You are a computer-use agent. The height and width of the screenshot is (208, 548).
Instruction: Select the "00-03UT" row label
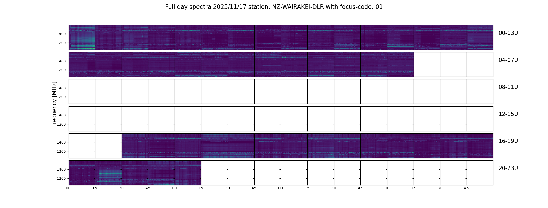pyautogui.click(x=510, y=33)
